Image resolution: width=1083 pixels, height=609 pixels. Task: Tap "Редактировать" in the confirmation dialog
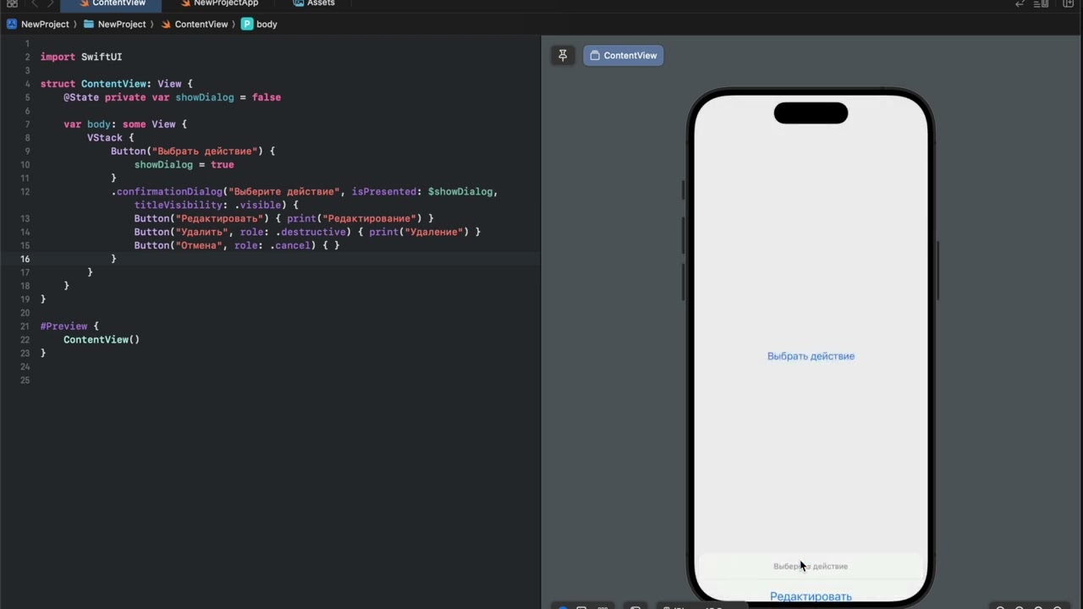click(x=811, y=596)
